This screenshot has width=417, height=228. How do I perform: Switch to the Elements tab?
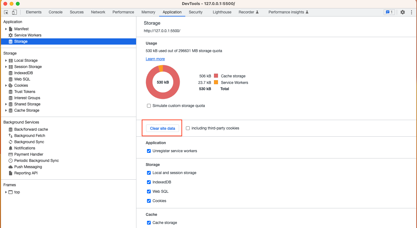(x=34, y=12)
